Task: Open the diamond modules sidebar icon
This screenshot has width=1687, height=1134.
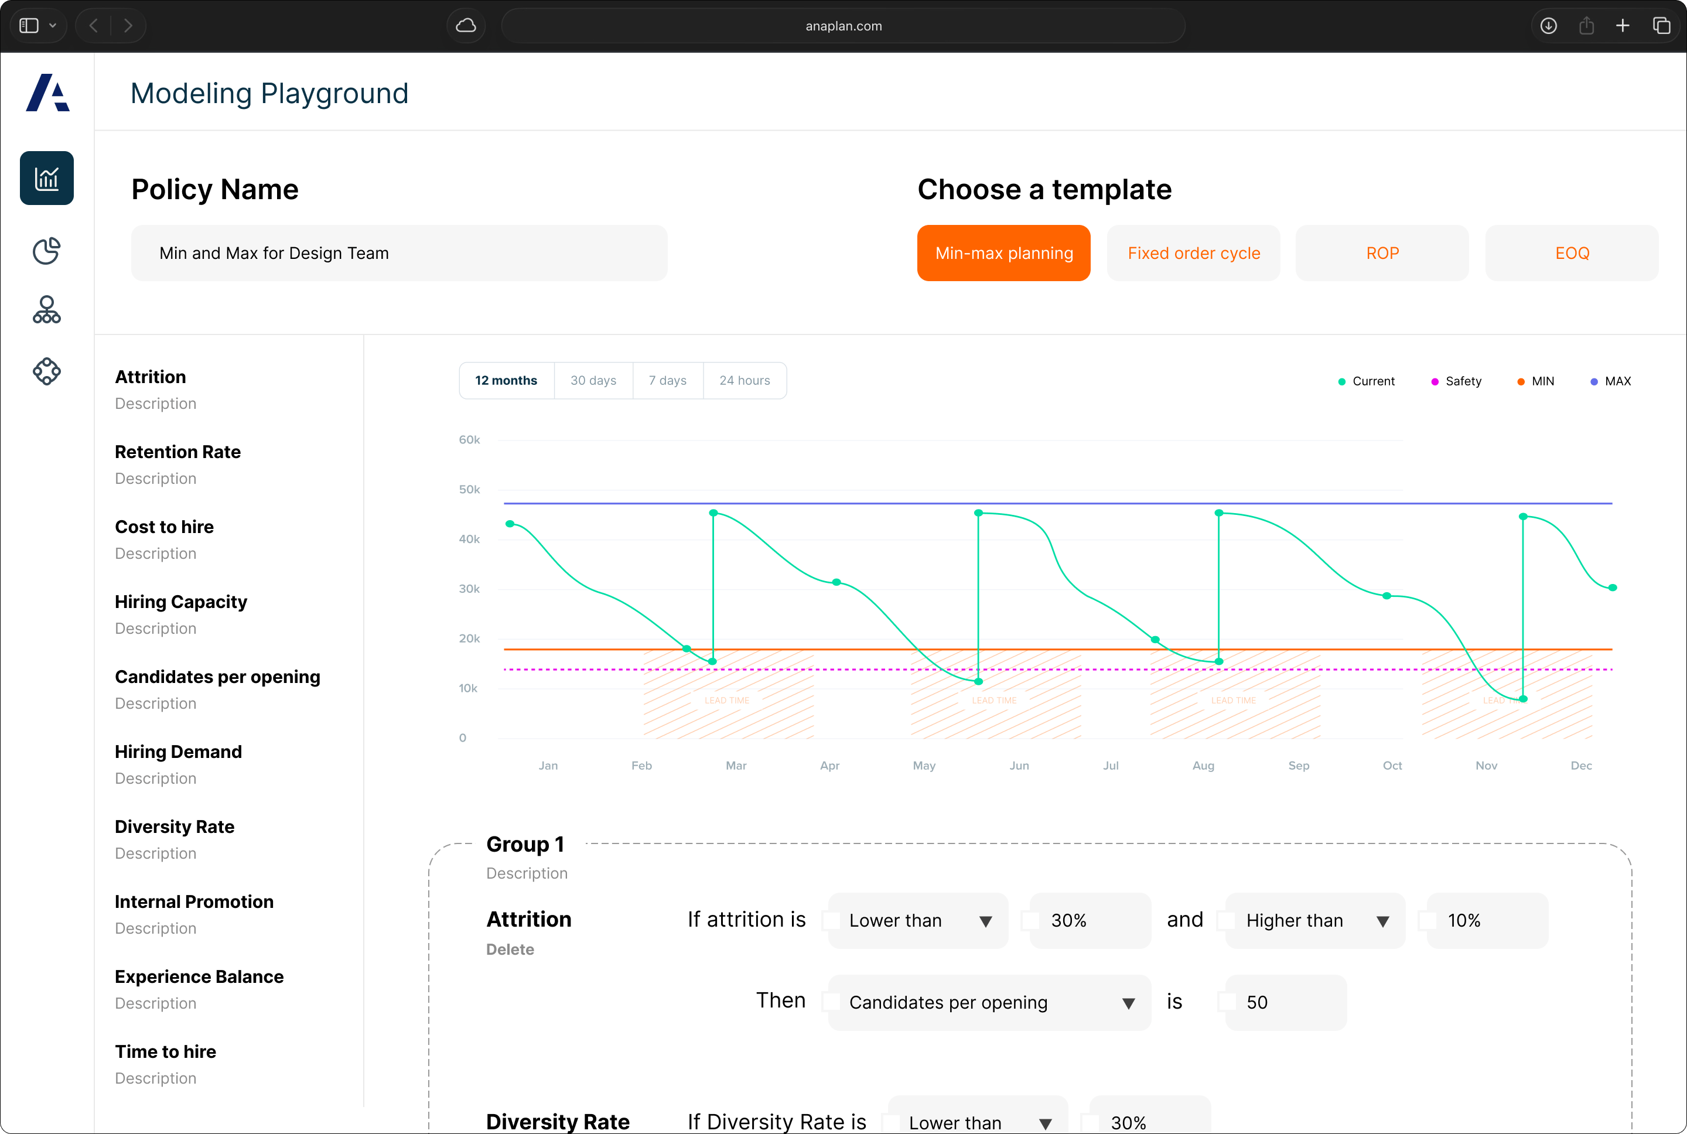Action: [47, 371]
